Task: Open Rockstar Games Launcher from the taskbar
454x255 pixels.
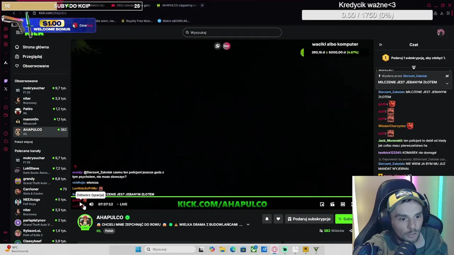Action: [306, 249]
